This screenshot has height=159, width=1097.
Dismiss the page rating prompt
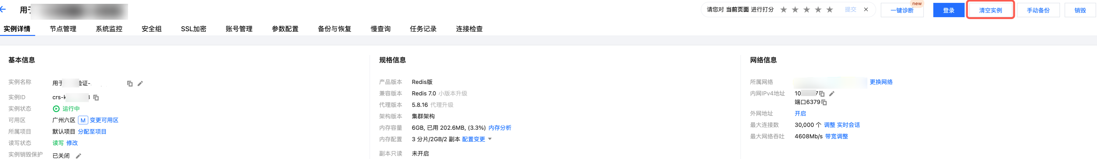[x=866, y=10]
